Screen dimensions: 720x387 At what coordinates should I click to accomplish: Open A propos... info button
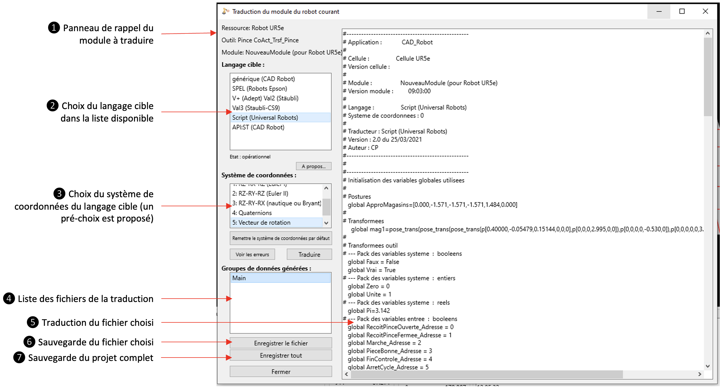(x=313, y=166)
